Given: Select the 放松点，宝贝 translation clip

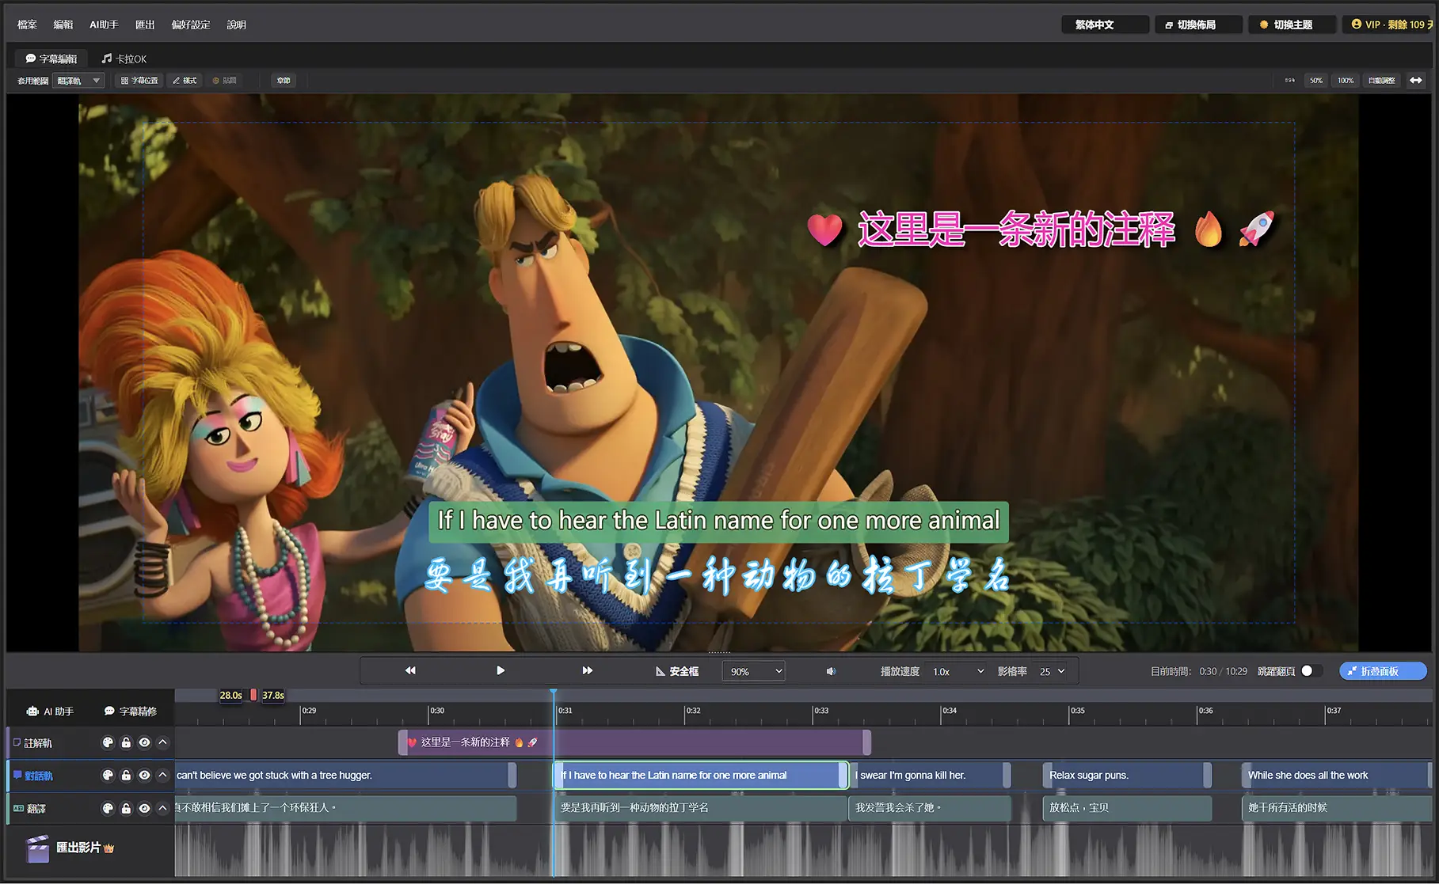Looking at the screenshot, I should click(x=1127, y=808).
